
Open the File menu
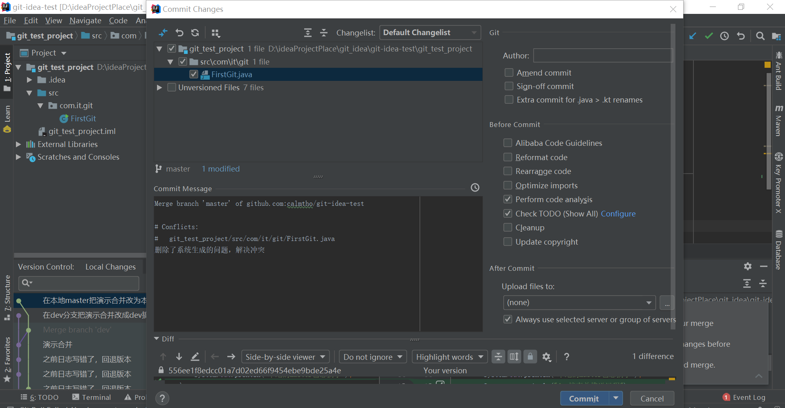click(x=10, y=20)
